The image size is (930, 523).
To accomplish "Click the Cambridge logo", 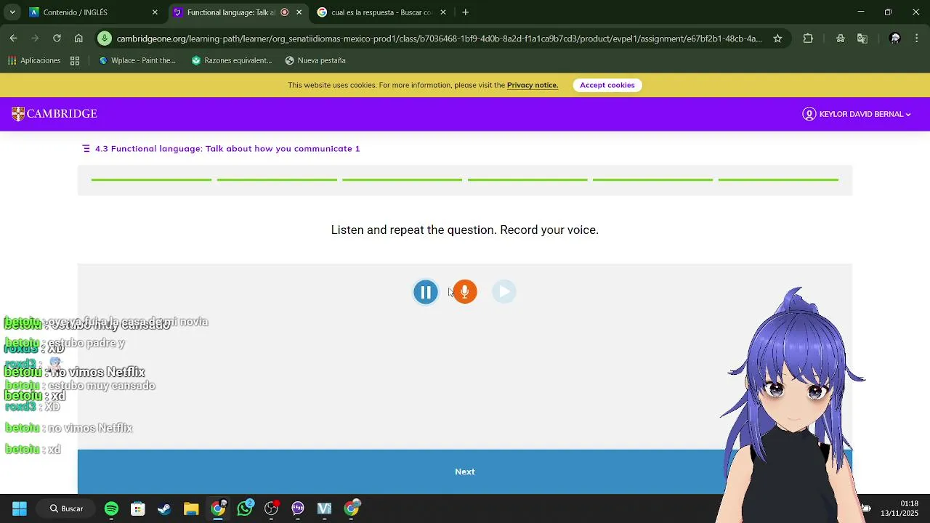I will pyautogui.click(x=54, y=114).
